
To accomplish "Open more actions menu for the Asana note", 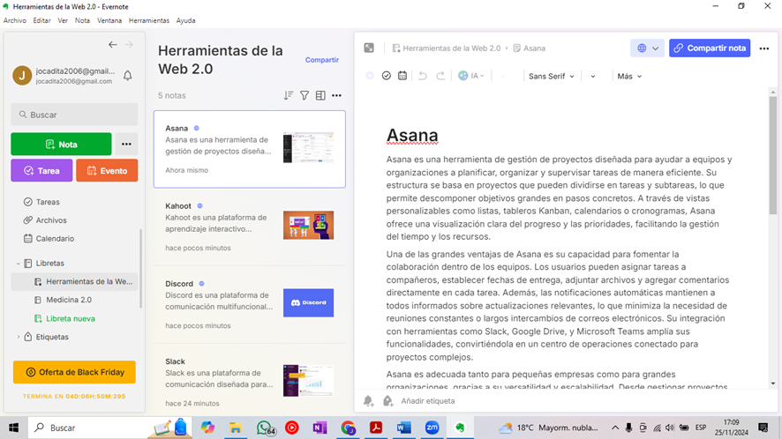I will pos(764,48).
